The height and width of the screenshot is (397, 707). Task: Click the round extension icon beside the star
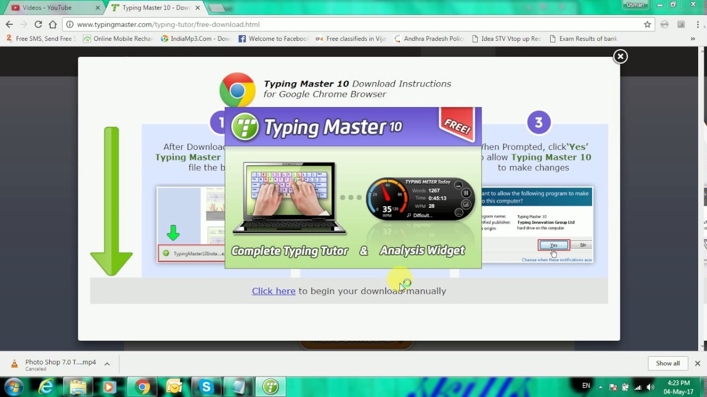point(664,24)
